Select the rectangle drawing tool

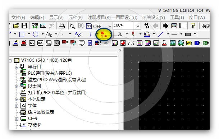point(22,34)
